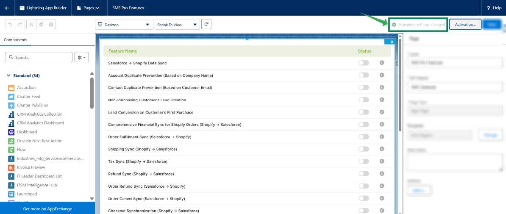Click in the component Search field
Viewport: 506px width, 214px height.
pyautogui.click(x=39, y=57)
